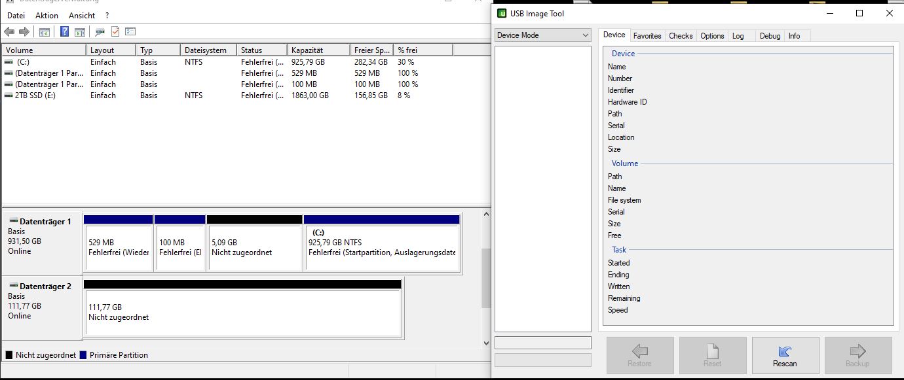Image resolution: width=904 pixels, height=380 pixels.
Task: Click the disk icon of Datenträger 2
Action: coord(13,286)
